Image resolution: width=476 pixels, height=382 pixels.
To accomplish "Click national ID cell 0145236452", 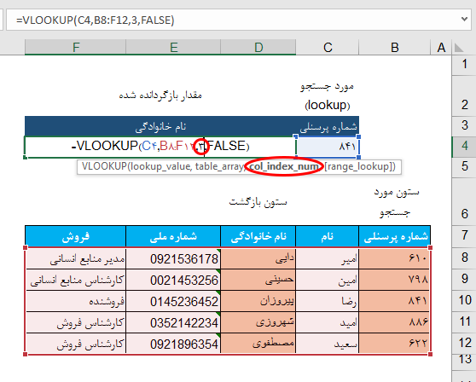I will (173, 301).
